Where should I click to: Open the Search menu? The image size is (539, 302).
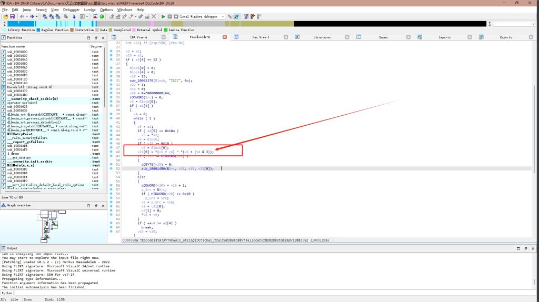point(41,9)
